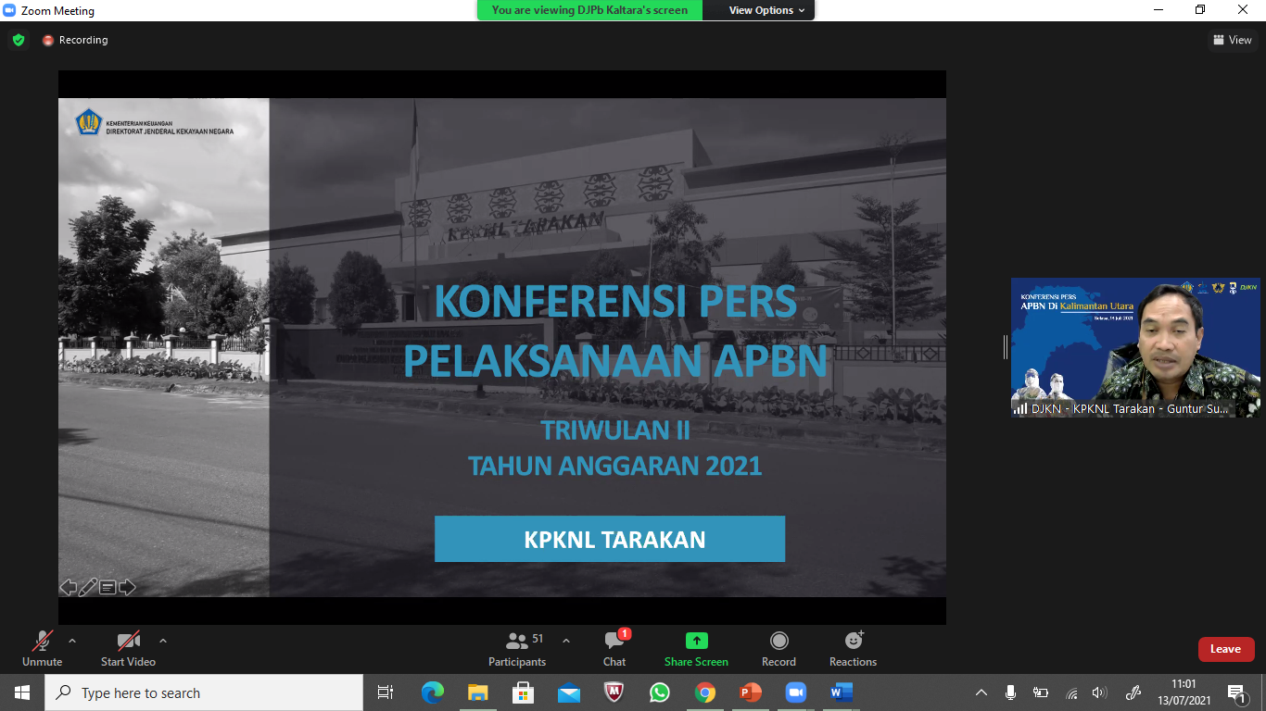
Task: Open the View layout menu
Action: (x=1232, y=40)
